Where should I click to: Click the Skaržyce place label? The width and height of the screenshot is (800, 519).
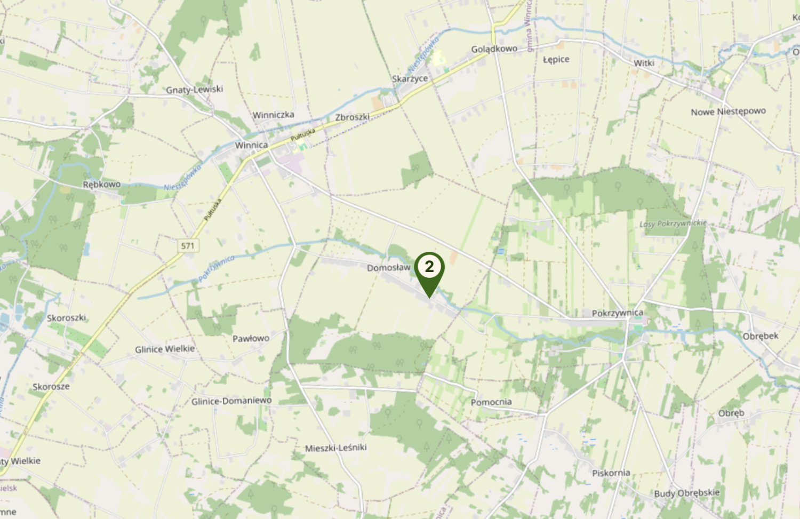(x=410, y=78)
